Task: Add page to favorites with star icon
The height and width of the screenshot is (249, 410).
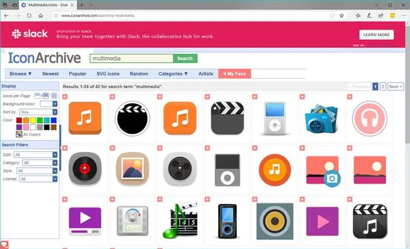Action: click(342, 16)
